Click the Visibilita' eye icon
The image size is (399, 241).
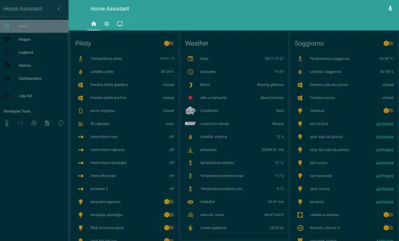(x=190, y=202)
